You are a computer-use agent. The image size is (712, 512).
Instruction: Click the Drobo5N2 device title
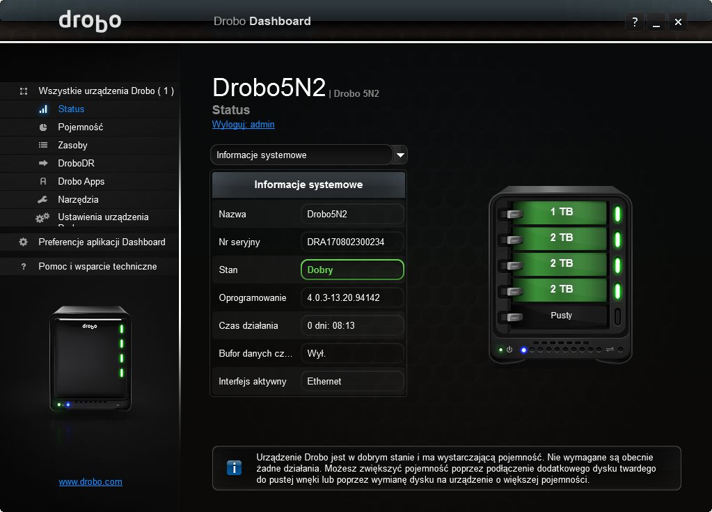click(x=269, y=87)
